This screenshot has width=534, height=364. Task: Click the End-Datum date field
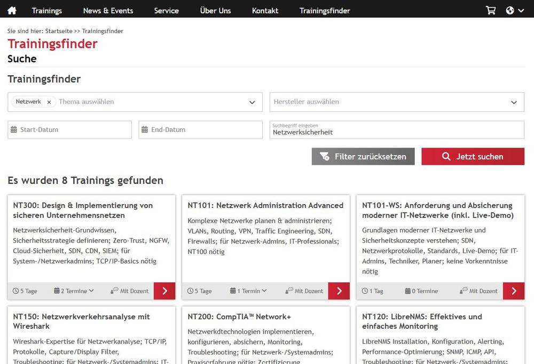[x=200, y=130]
